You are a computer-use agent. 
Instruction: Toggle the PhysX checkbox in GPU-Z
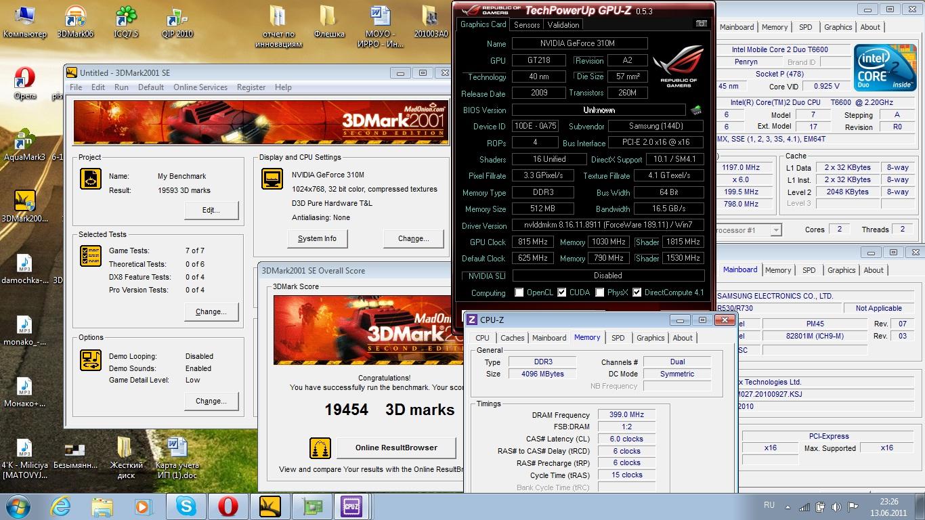tap(599, 292)
